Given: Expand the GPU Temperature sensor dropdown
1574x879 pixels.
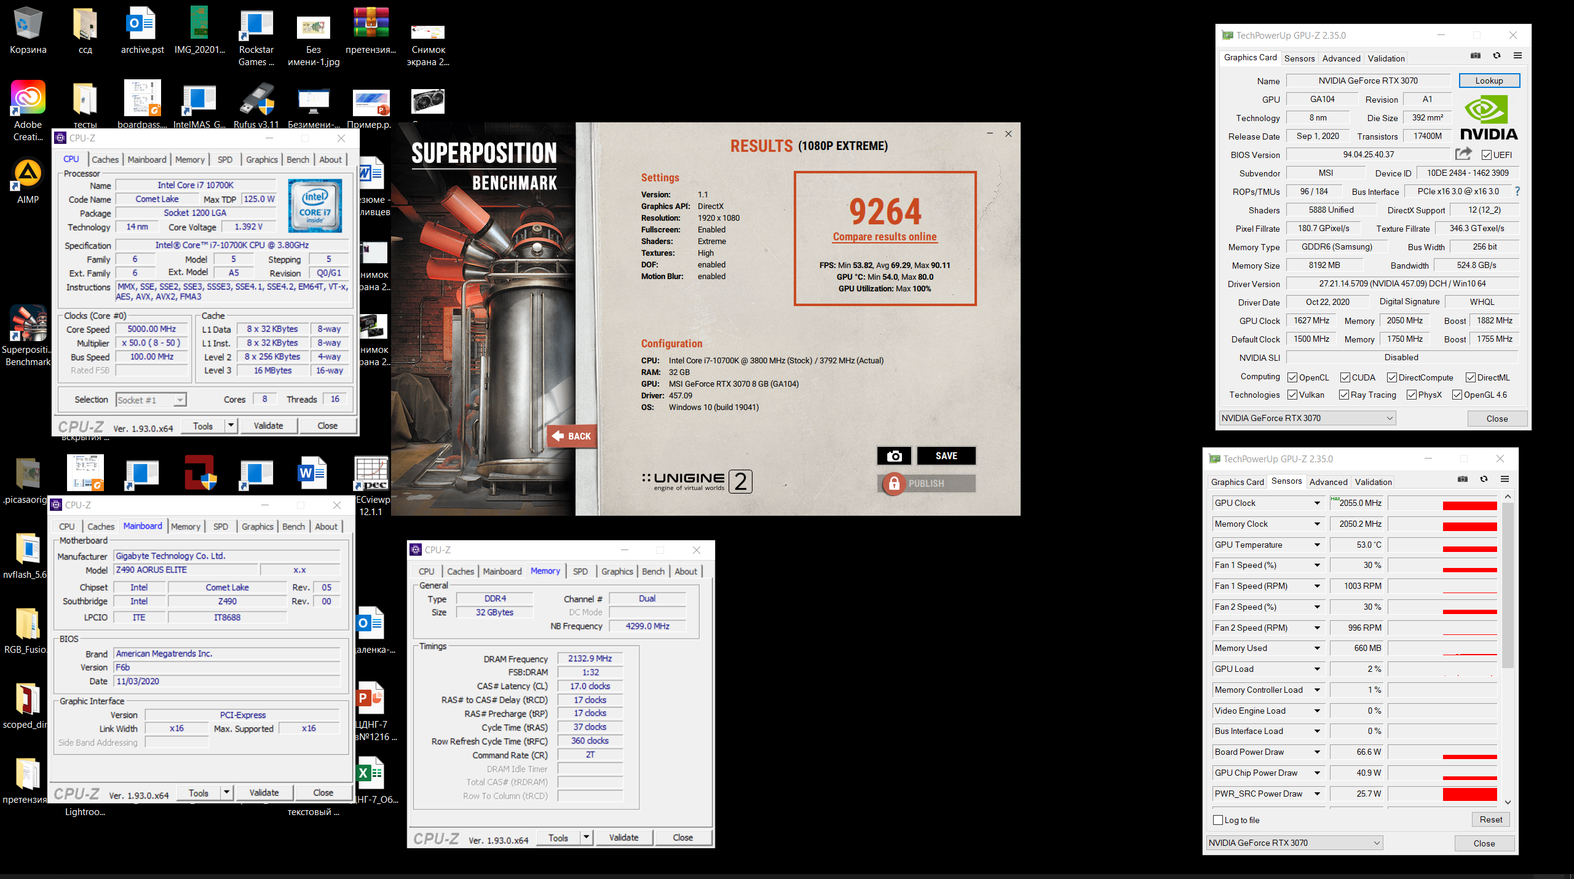Looking at the screenshot, I should click(x=1317, y=545).
